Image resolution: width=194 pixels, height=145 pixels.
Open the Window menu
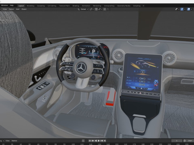point(4,6)
